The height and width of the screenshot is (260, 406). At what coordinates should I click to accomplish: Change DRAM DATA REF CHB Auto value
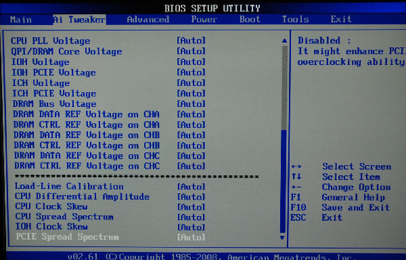click(x=191, y=135)
